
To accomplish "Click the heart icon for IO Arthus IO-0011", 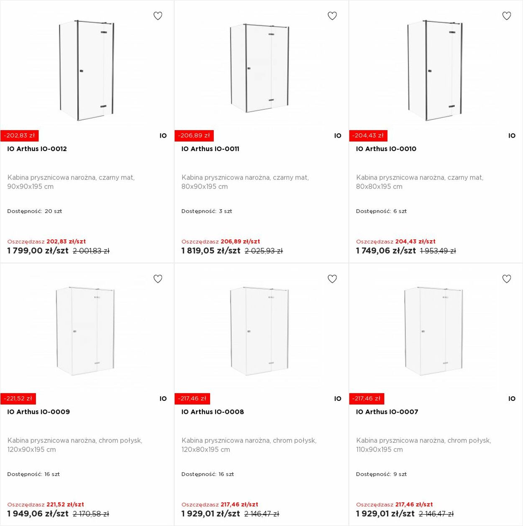I will click(x=332, y=16).
